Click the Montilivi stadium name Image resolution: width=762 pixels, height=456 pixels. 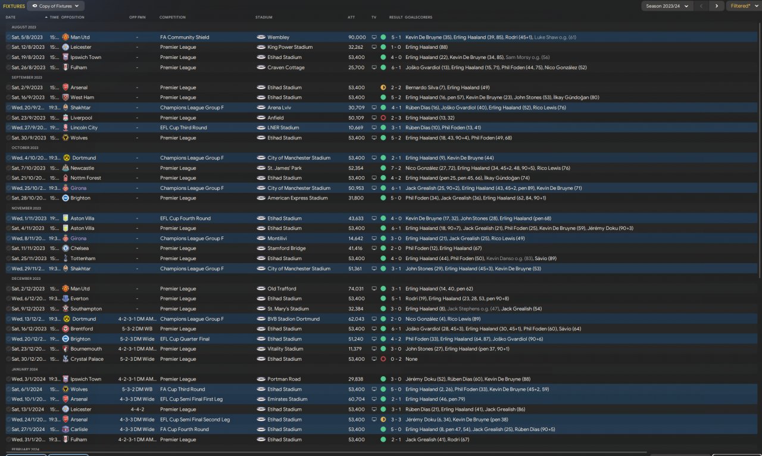[277, 239]
